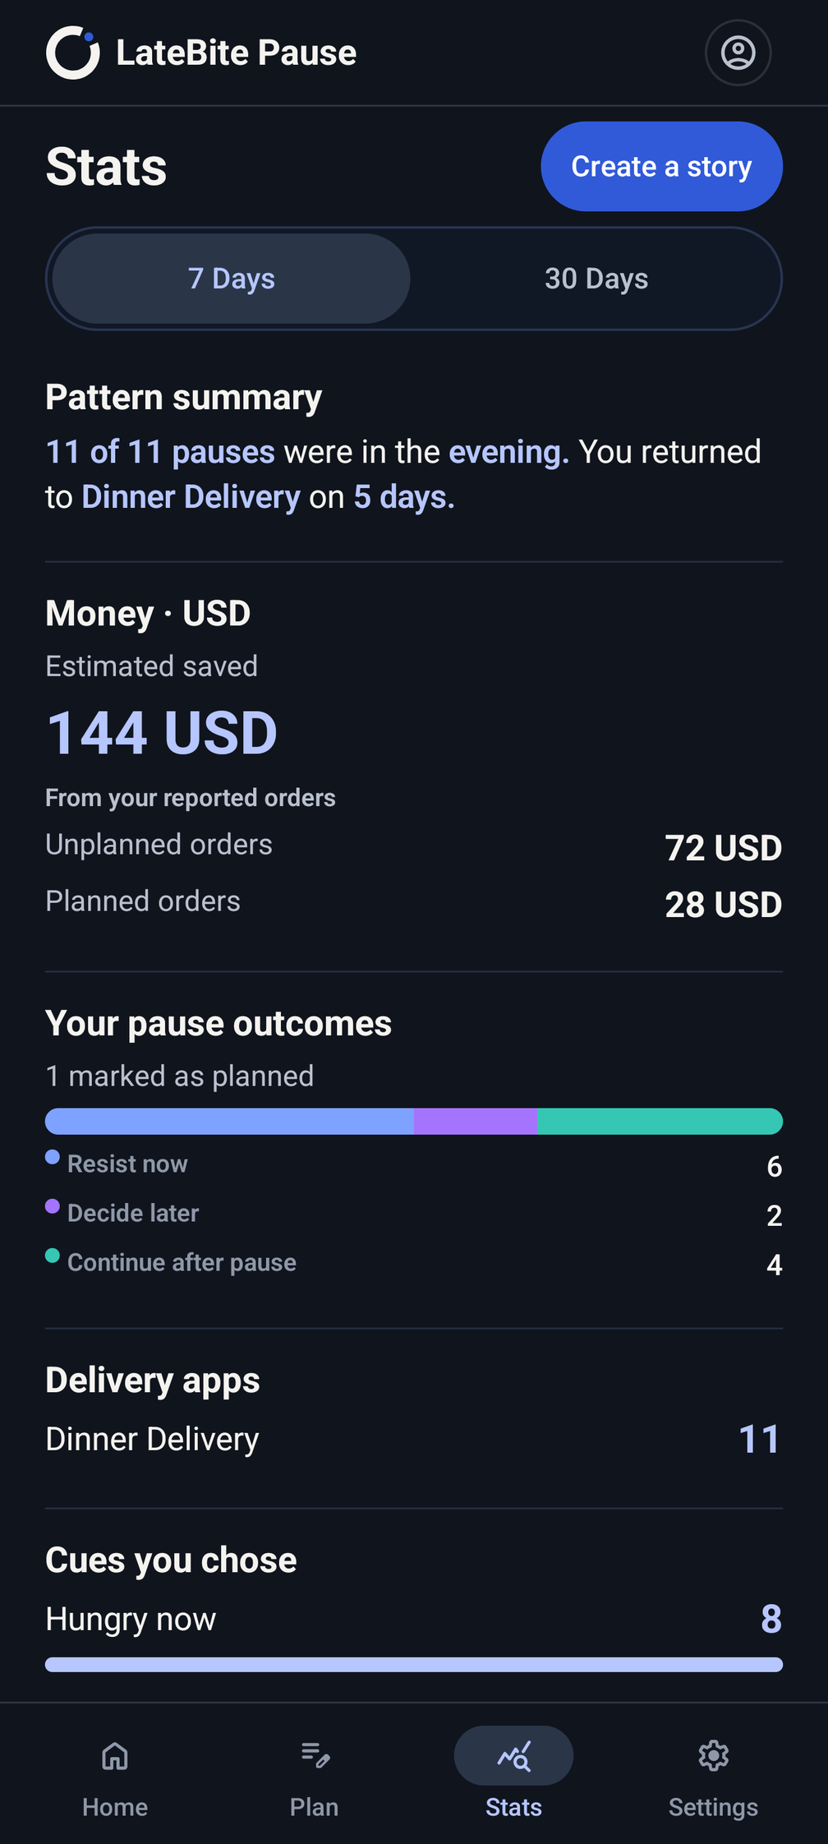Tap the purple Decide later legend dot
The image size is (828, 1844).
pos(53,1206)
